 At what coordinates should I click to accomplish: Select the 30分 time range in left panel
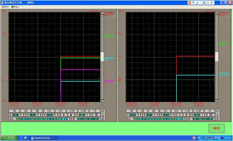pos(61,111)
